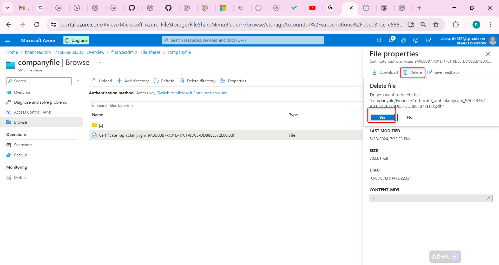Open the financeadmin Overview breadcrumb
Screen dimensions: 499x265
[x=64, y=52]
